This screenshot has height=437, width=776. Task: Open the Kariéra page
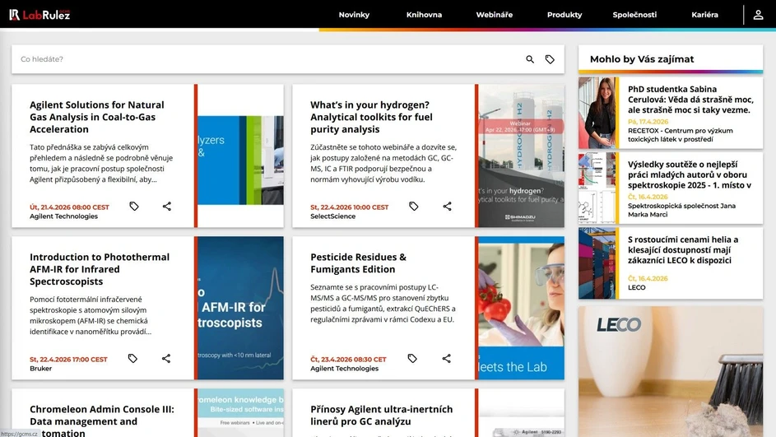click(704, 15)
